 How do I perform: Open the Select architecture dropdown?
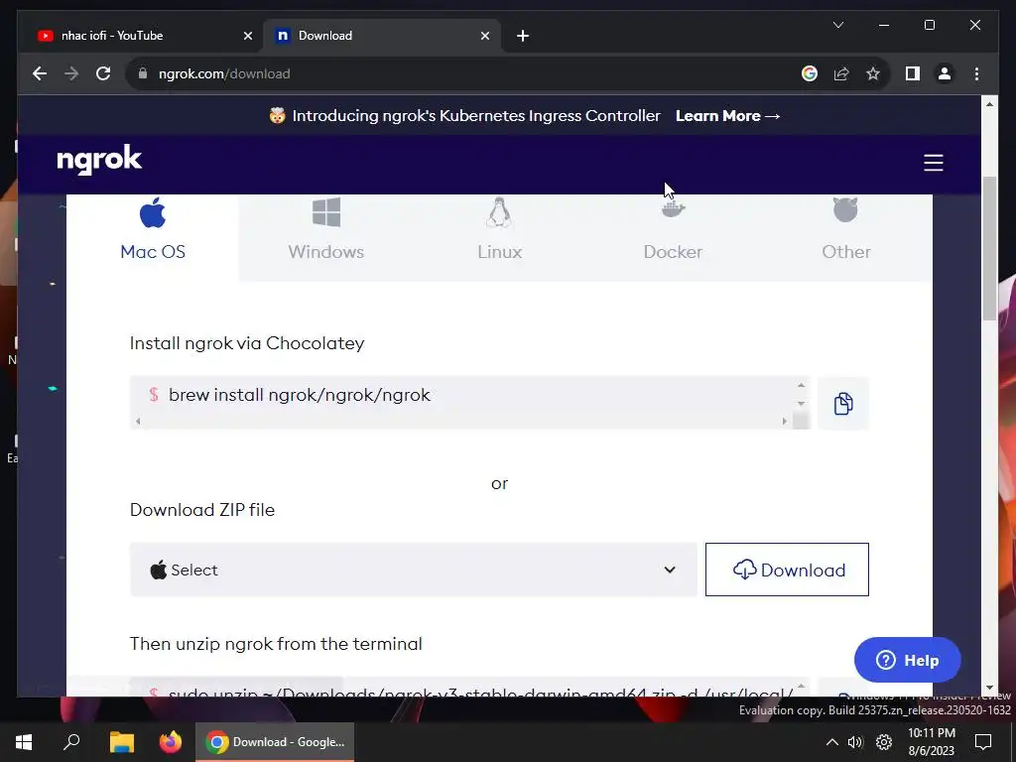tap(414, 570)
